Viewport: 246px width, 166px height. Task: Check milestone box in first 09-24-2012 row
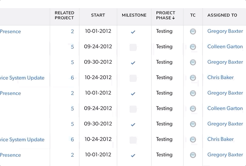click(x=133, y=47)
